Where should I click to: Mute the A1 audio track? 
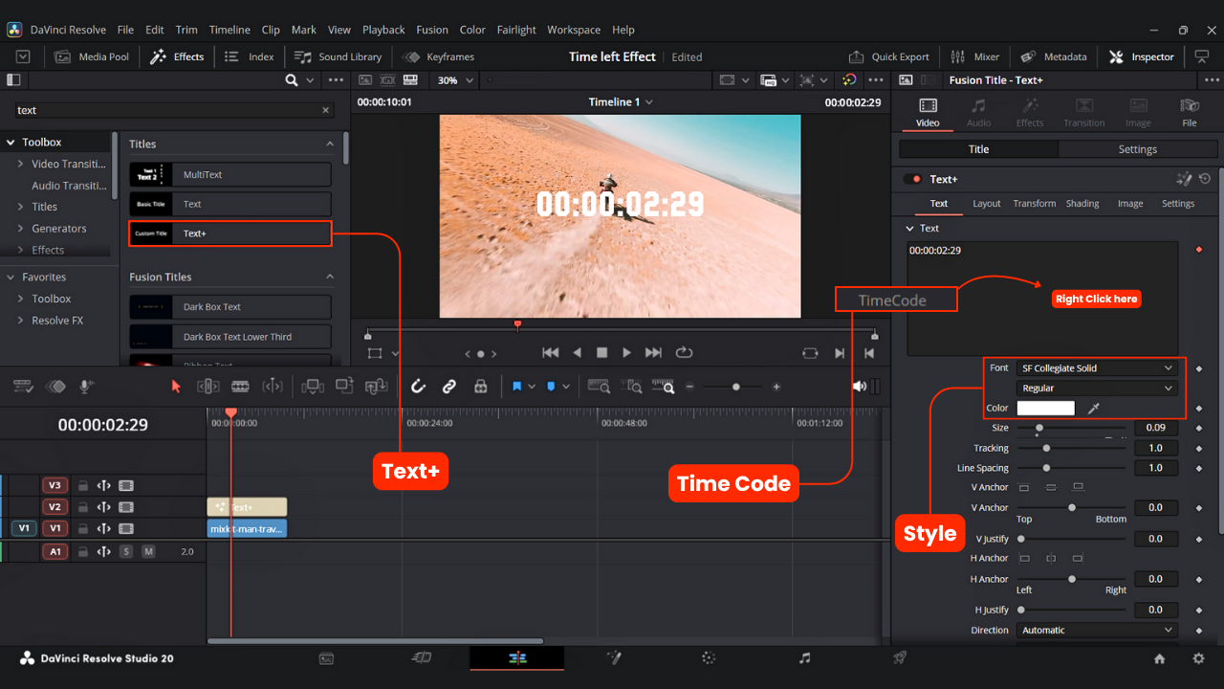coord(150,551)
